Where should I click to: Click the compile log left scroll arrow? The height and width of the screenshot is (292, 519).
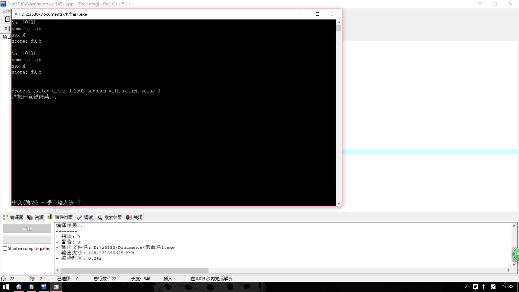[x=58, y=270]
